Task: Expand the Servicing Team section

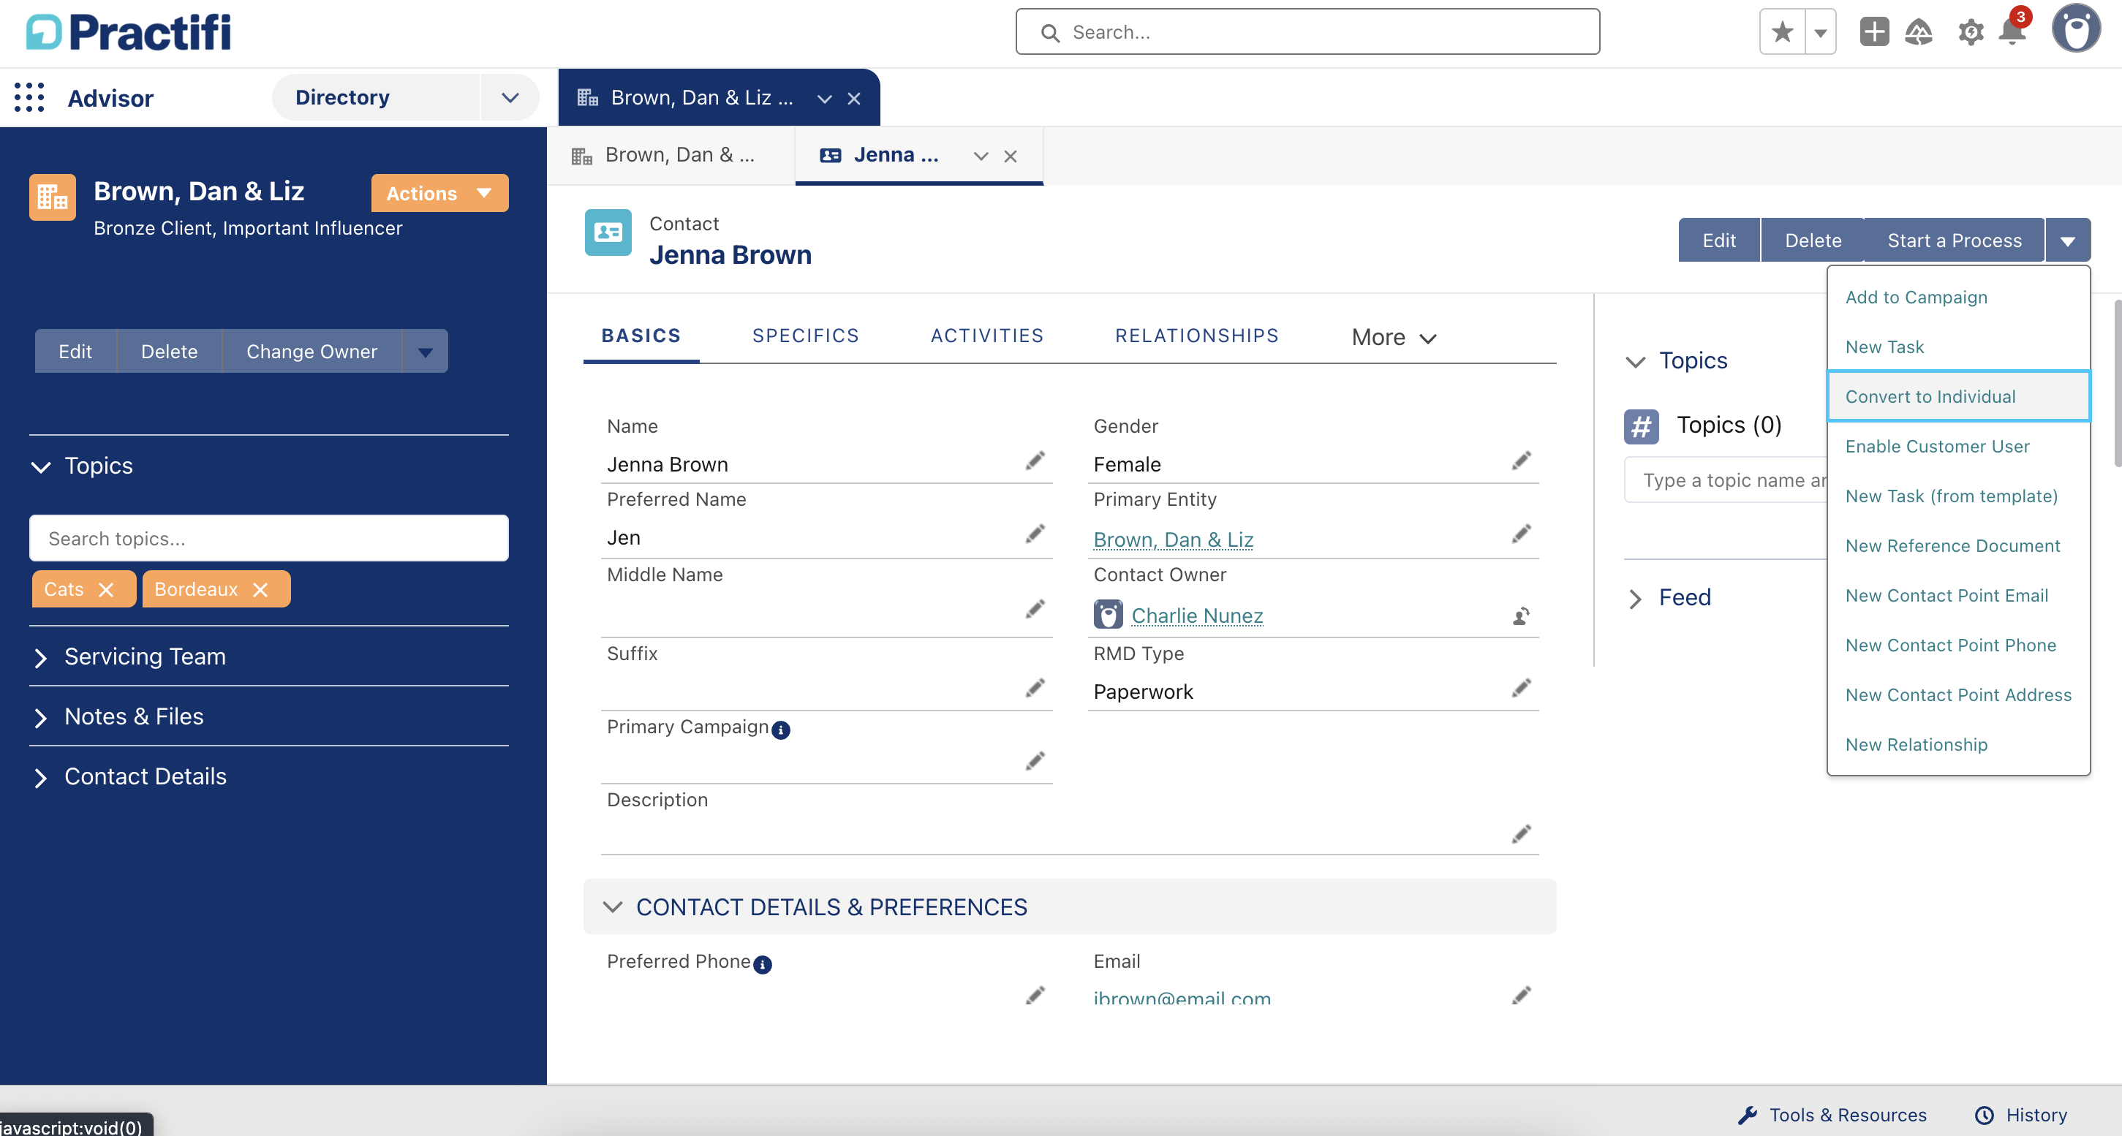Action: tap(40, 657)
